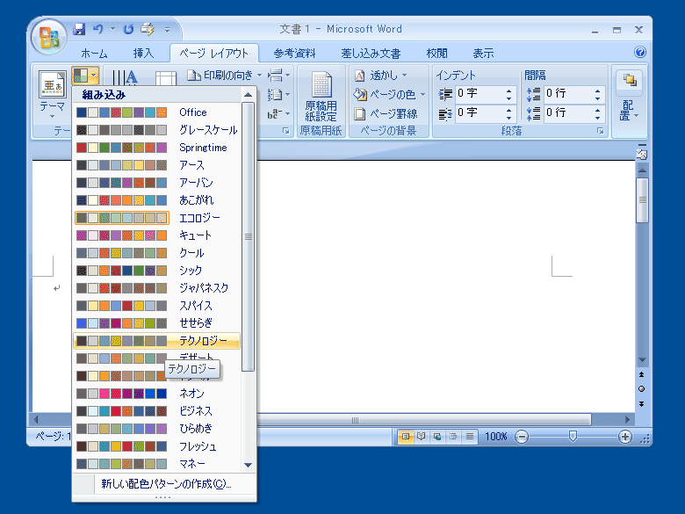This screenshot has height=514, width=685.
Task: Open the ページの色 page color dropdown
Action: (x=389, y=94)
